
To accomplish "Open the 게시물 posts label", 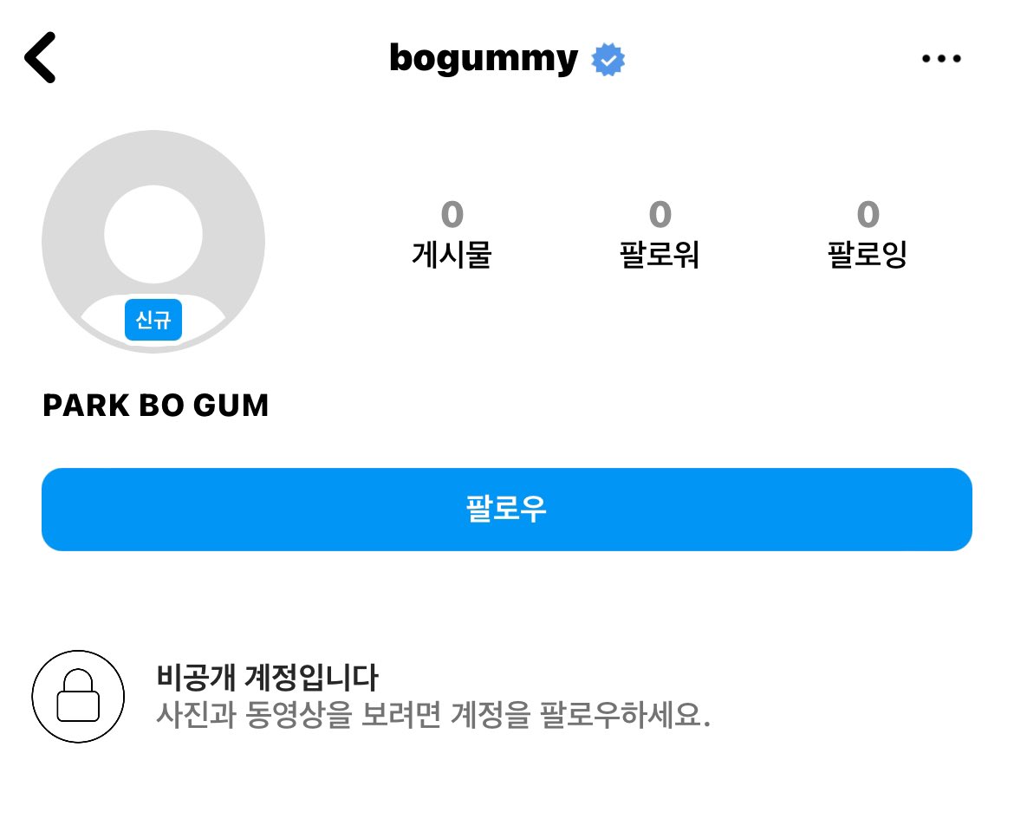I will [x=452, y=253].
